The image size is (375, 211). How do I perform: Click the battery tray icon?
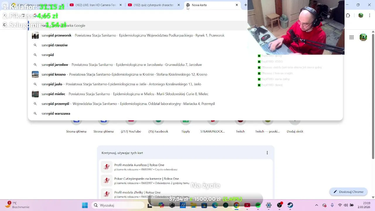[352, 205]
